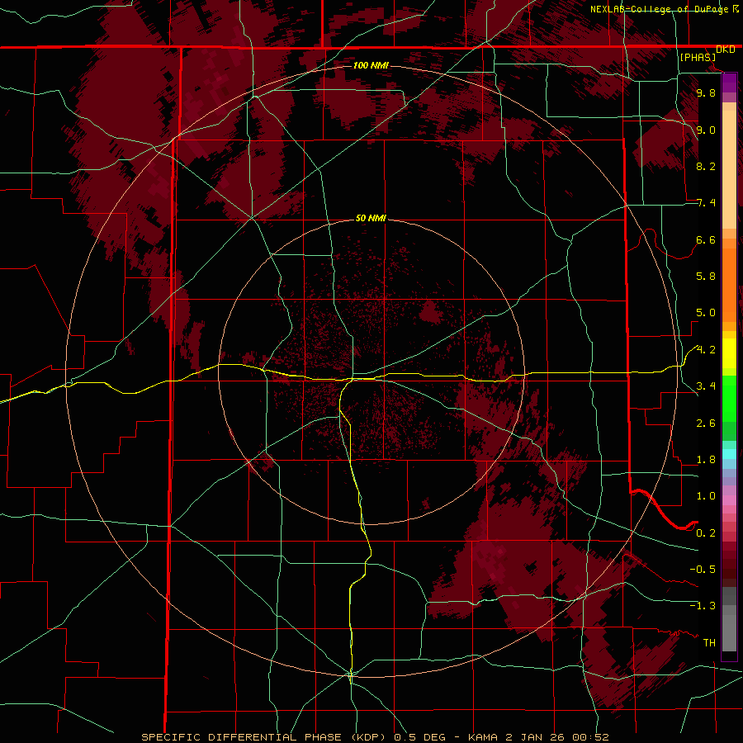Select the 1.0 value on the color scale
This screenshot has height=743, width=743.
[x=706, y=496]
